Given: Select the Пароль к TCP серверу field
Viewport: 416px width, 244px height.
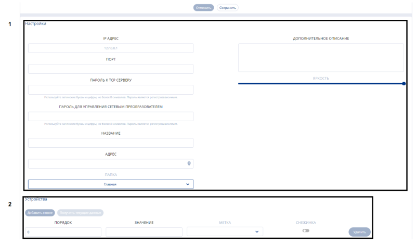Looking at the screenshot, I should 110,89.
